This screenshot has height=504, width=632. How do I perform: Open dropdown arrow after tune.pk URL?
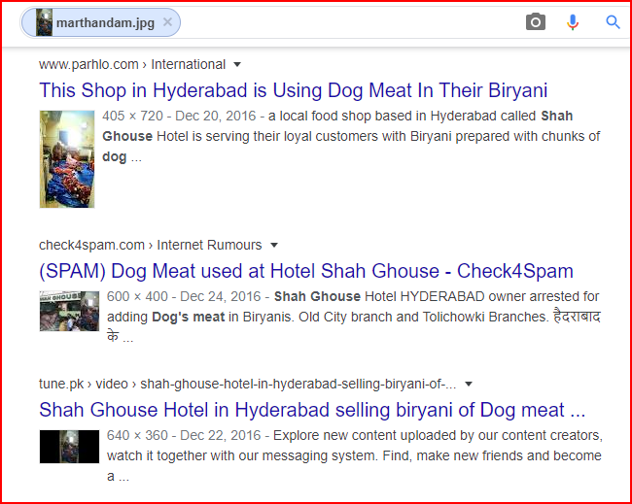click(x=469, y=384)
